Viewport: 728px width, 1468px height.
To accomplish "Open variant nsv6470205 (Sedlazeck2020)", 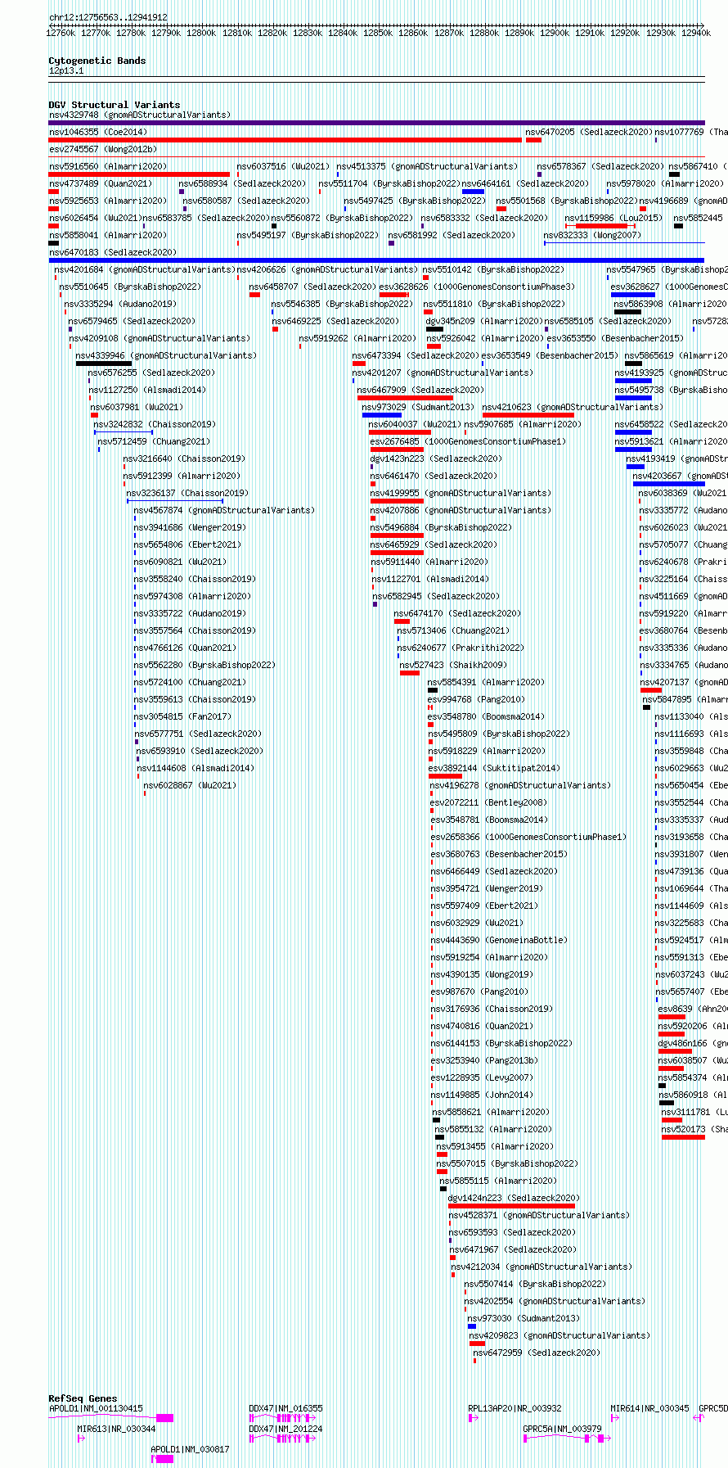I will point(589,132).
